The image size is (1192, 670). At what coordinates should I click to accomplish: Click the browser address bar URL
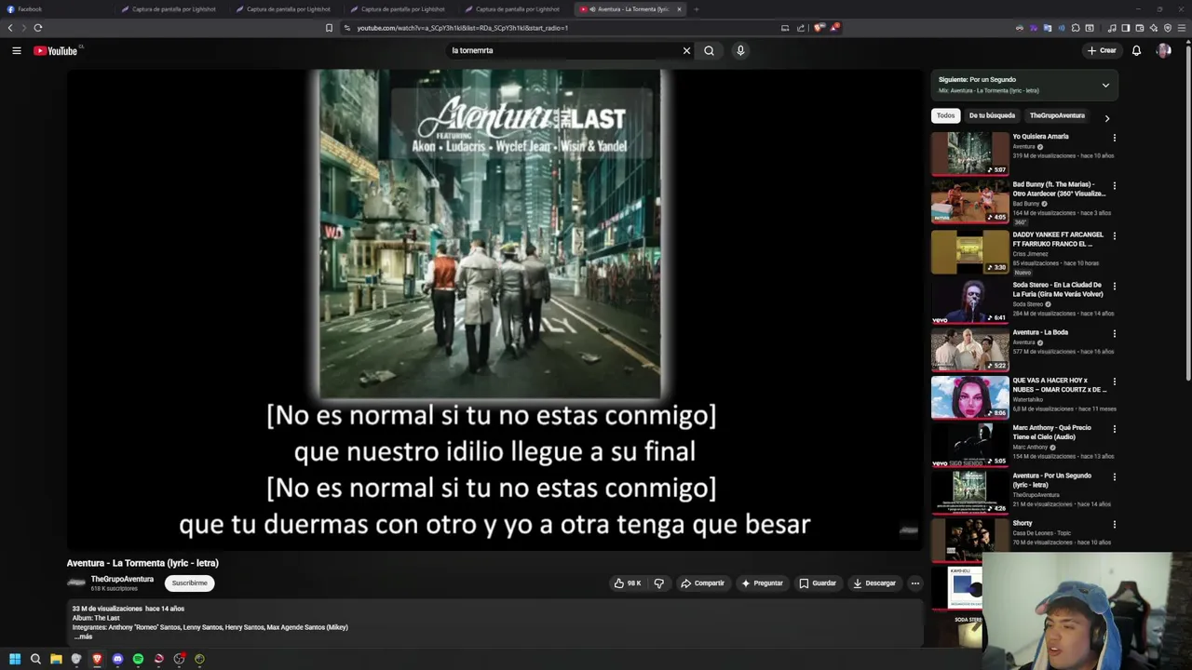(463, 28)
